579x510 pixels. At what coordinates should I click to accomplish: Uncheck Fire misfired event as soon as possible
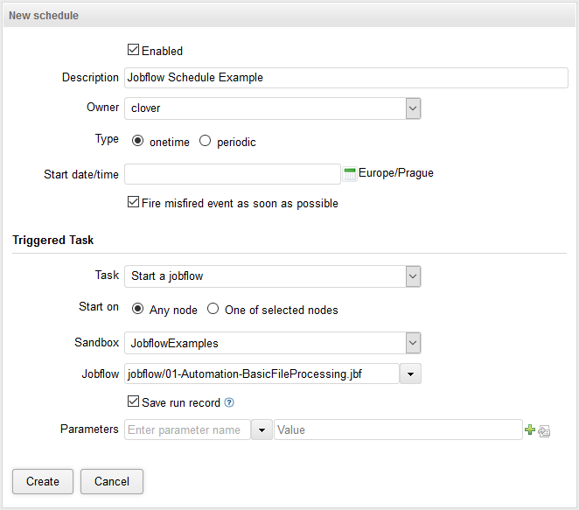point(134,203)
